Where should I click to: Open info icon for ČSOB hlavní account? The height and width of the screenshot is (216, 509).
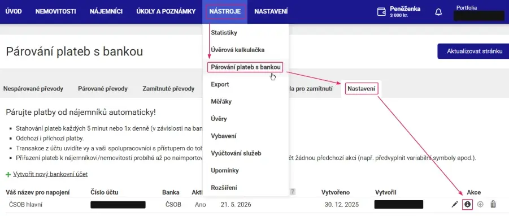tap(467, 204)
